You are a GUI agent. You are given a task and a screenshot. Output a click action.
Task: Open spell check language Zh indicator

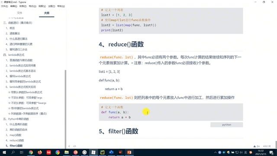257,146
